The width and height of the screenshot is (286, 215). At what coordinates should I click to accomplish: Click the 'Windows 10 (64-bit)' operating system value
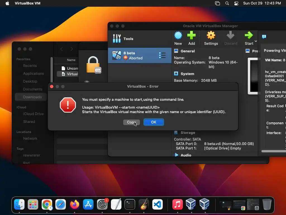tap(223, 65)
